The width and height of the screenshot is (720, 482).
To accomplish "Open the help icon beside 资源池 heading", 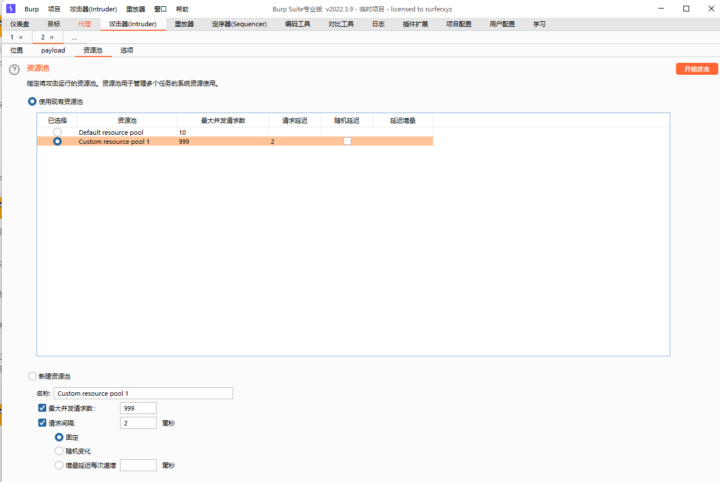I will [x=14, y=70].
